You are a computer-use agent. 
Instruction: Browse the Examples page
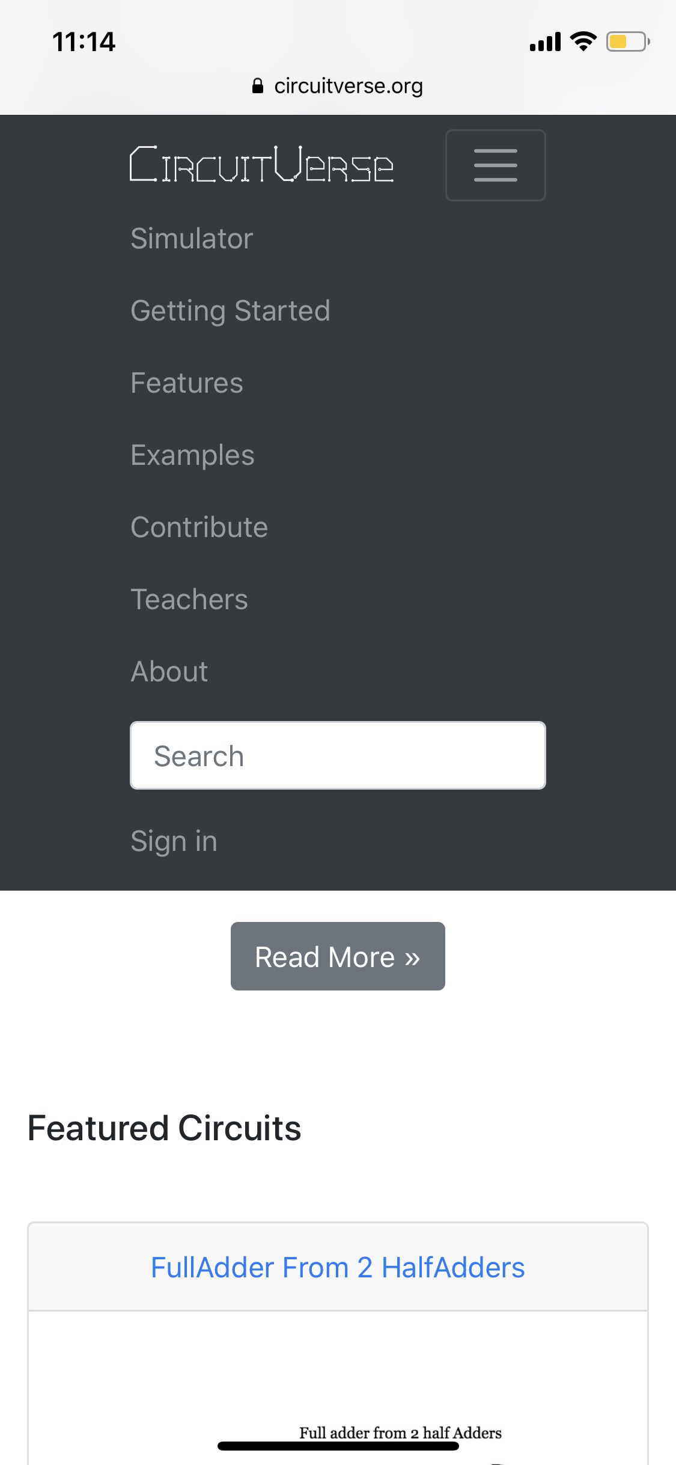click(192, 455)
